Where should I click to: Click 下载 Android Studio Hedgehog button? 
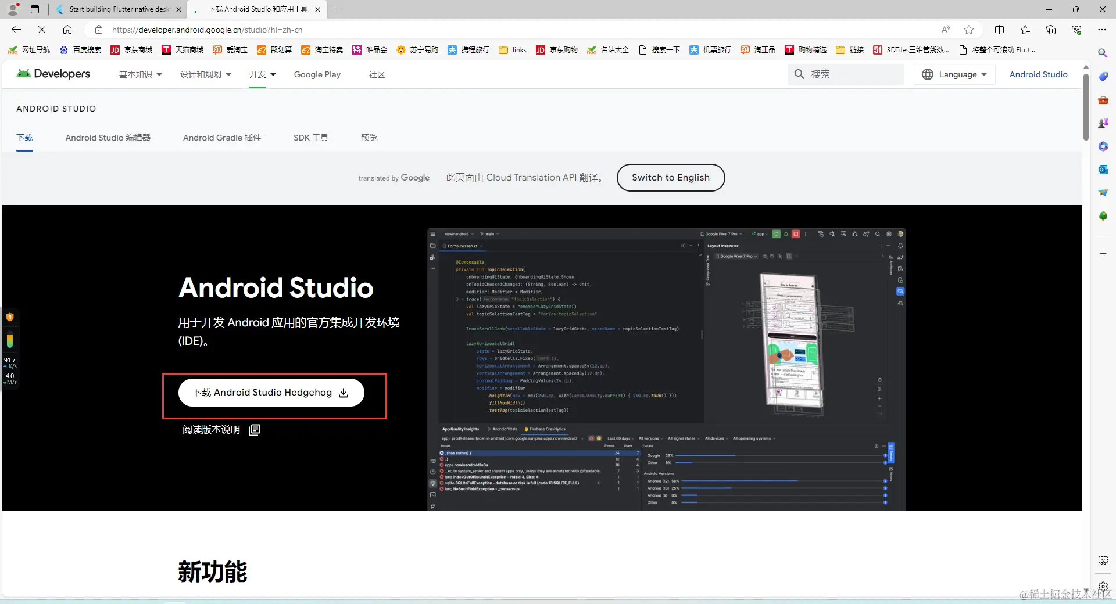coord(271,393)
